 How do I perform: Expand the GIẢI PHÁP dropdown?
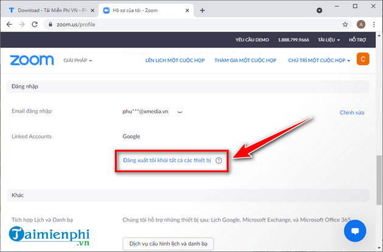point(78,60)
